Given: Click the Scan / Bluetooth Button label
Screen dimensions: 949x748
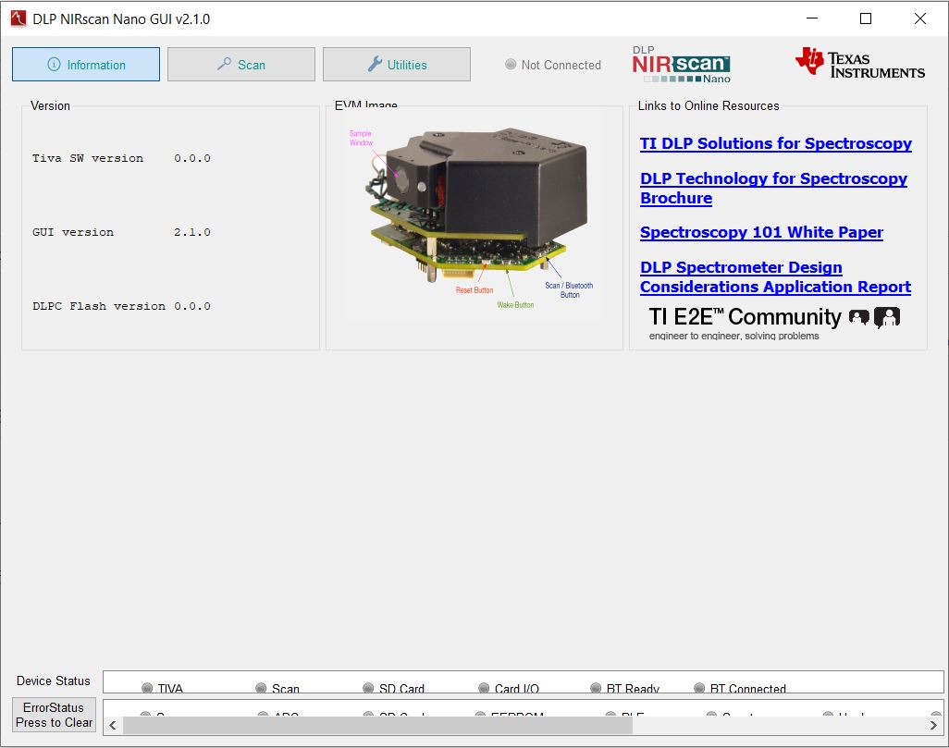Looking at the screenshot, I should pyautogui.click(x=569, y=290).
